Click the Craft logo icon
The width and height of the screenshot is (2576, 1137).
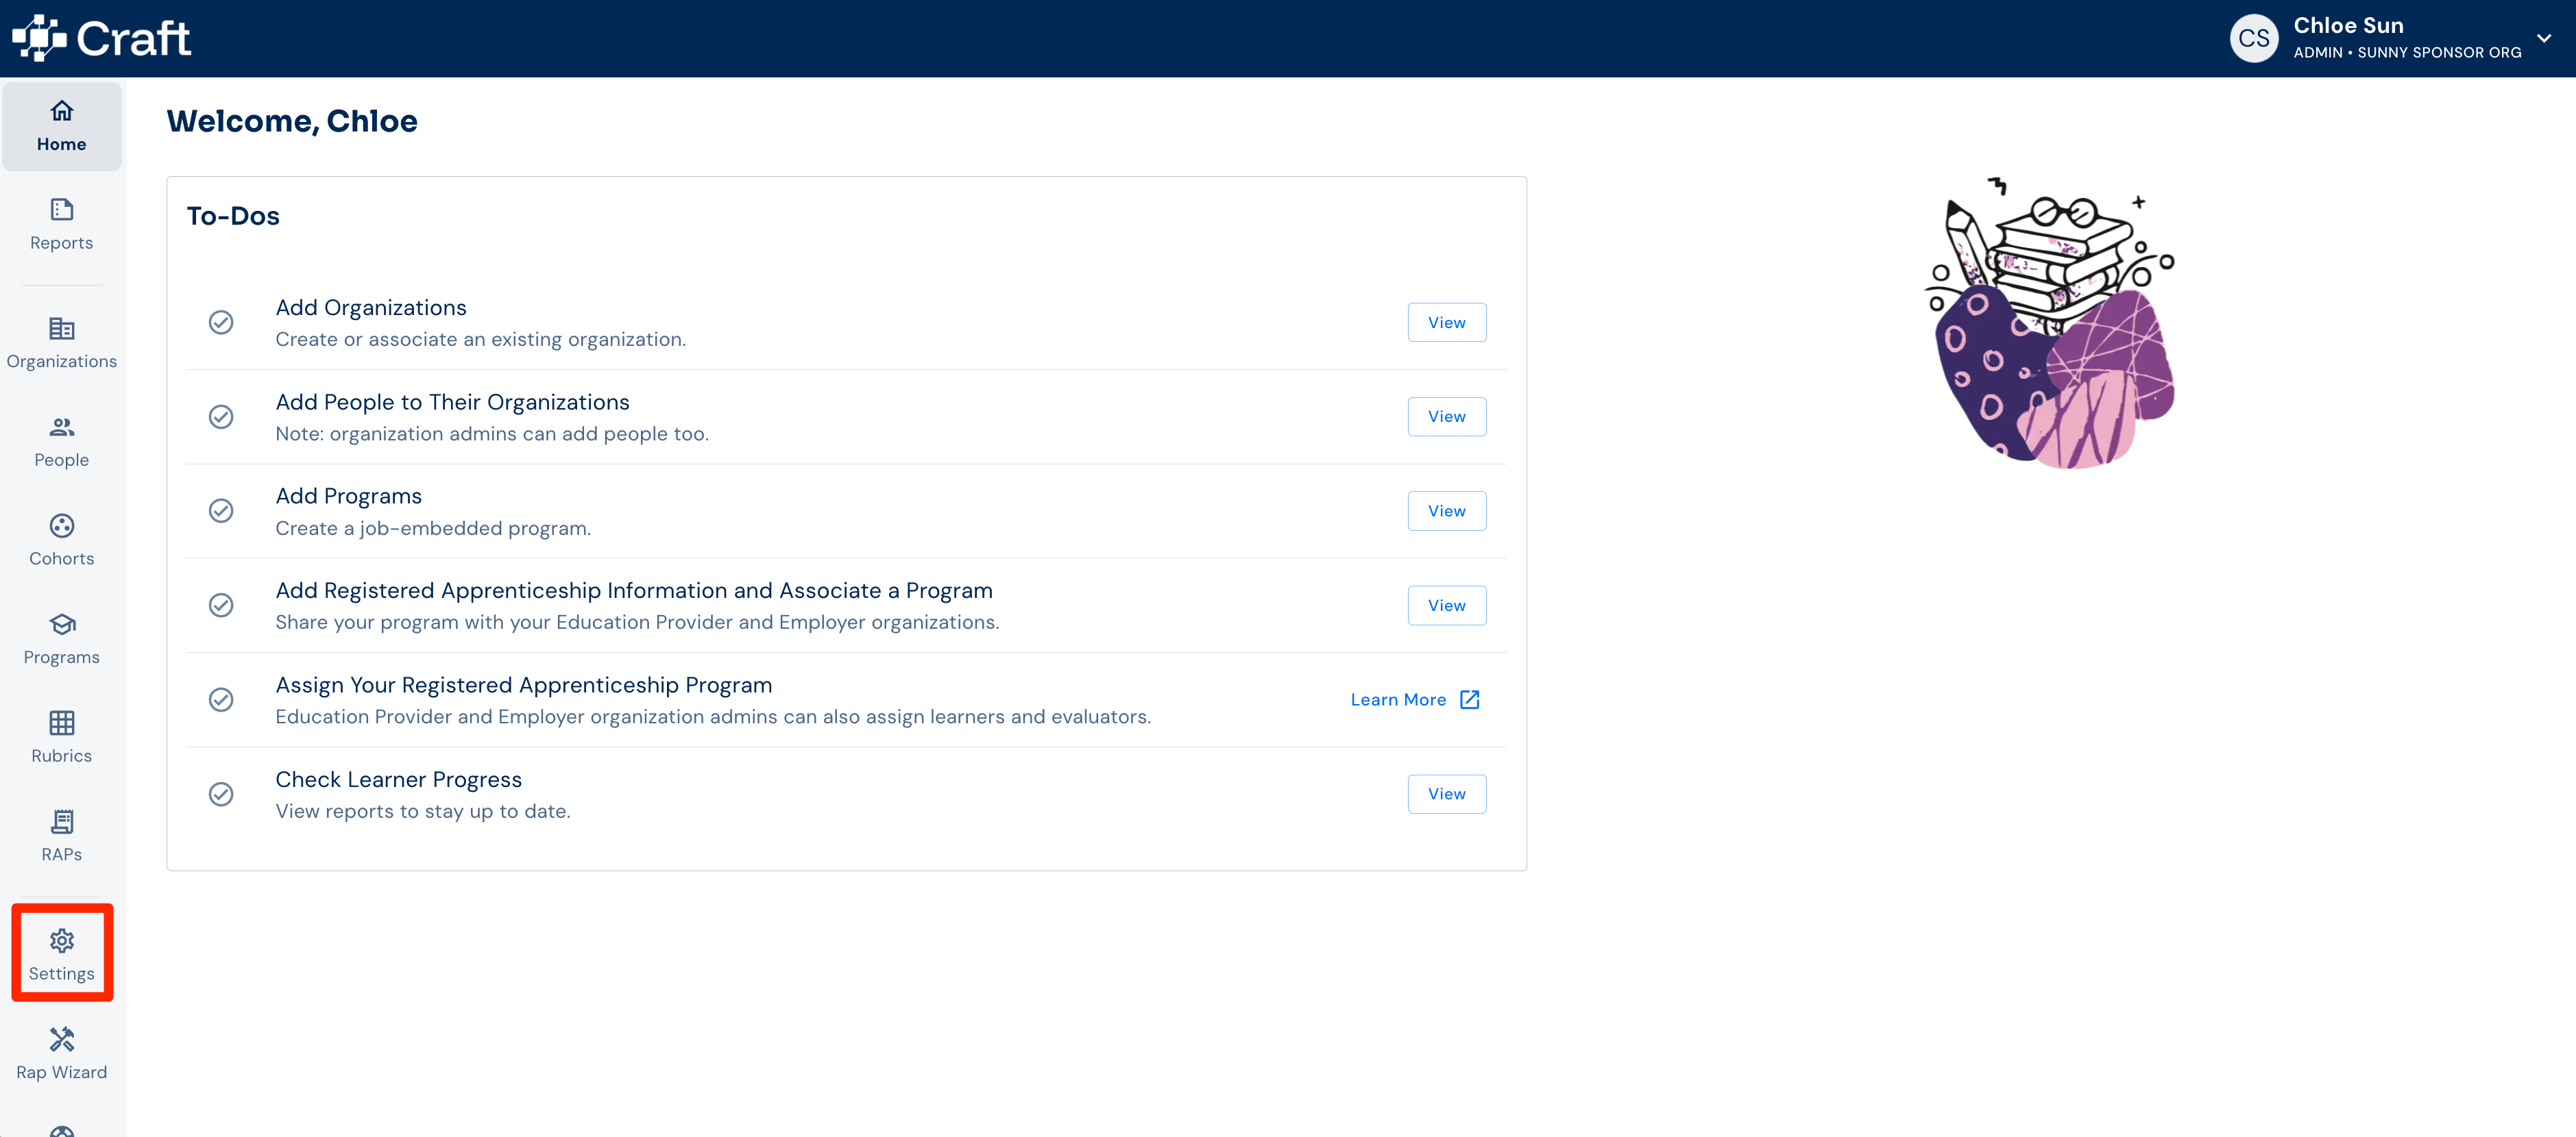click(x=39, y=38)
